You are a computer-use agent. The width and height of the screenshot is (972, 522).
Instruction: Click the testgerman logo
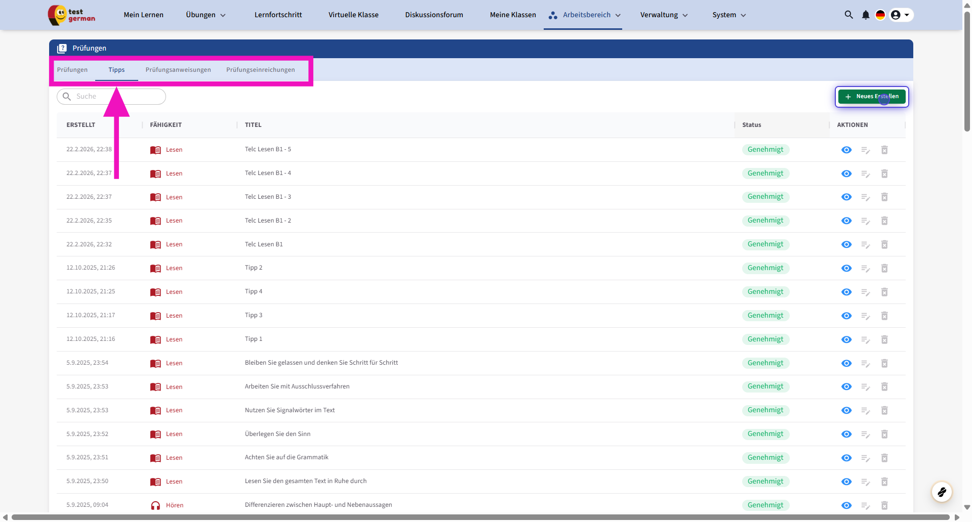tap(71, 15)
